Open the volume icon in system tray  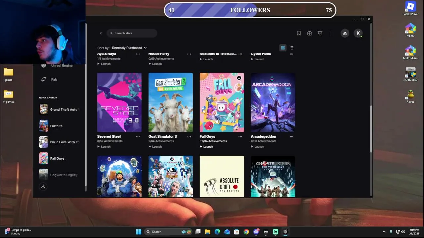coord(403,232)
